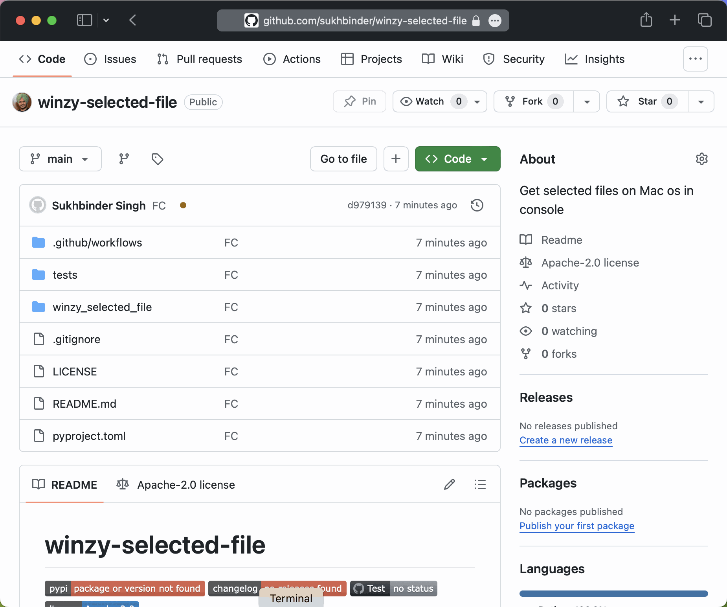Expand the tab group dropdown chevron
727x607 pixels.
pos(106,20)
